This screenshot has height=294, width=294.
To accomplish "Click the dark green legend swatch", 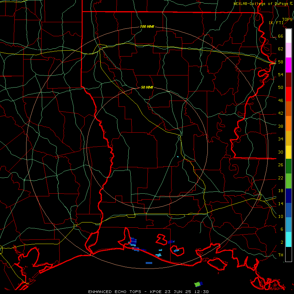I will click(x=288, y=166).
